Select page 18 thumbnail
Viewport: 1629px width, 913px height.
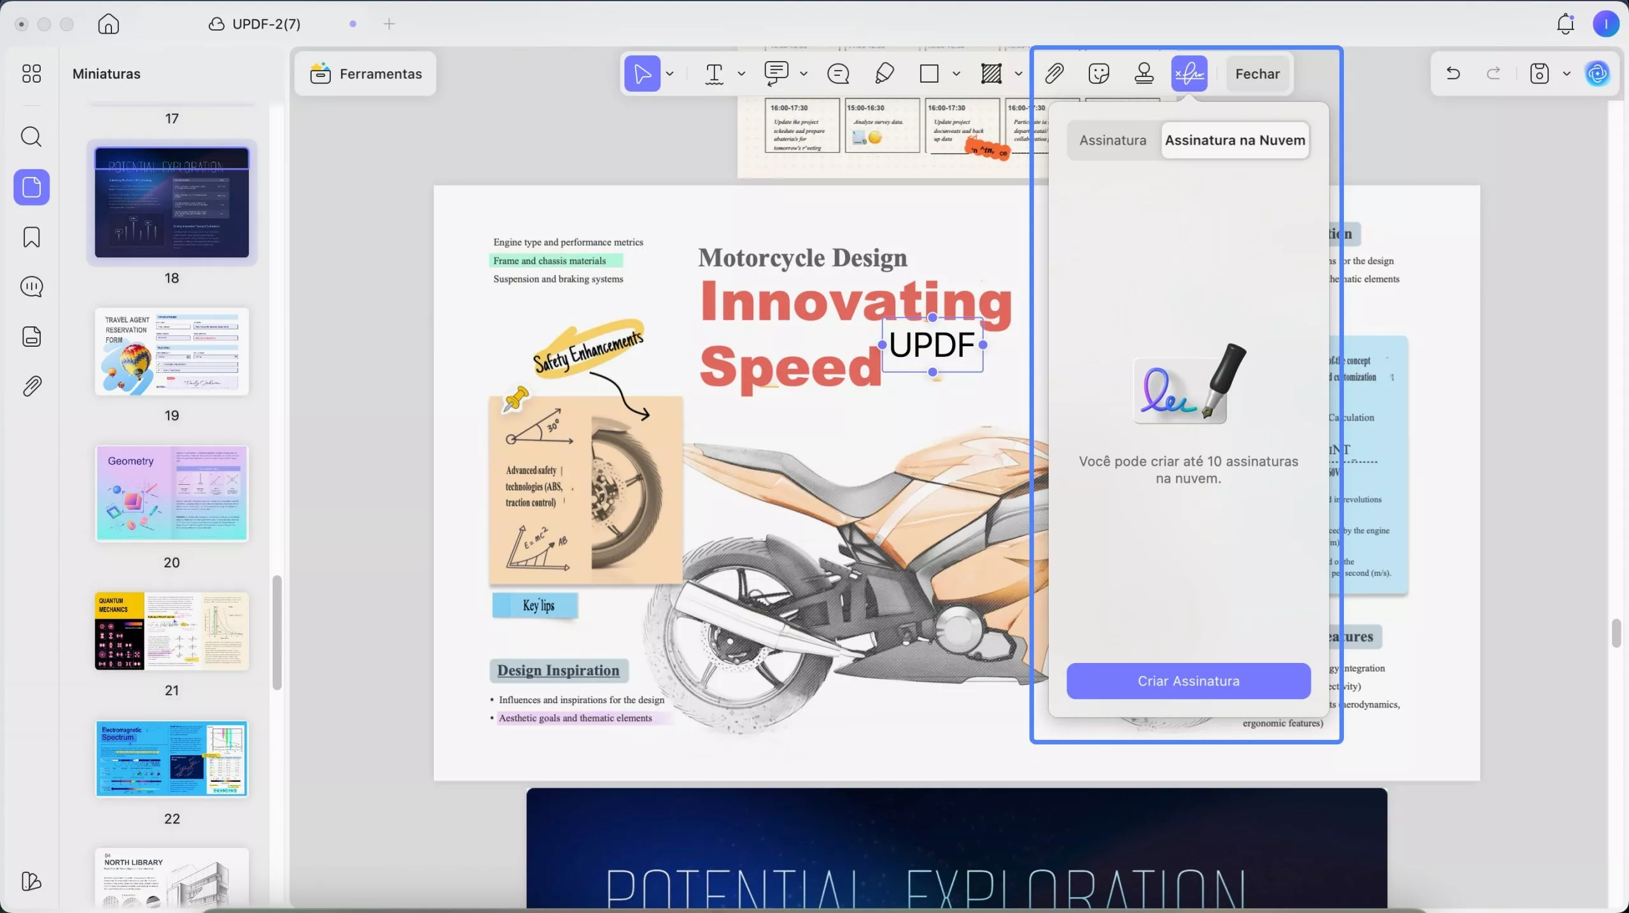172,202
